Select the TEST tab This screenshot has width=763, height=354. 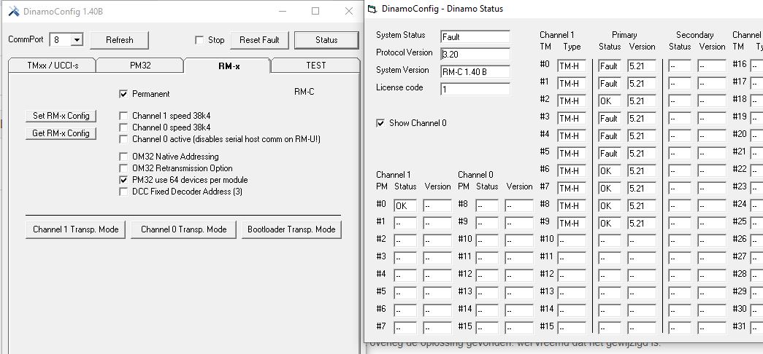(315, 66)
